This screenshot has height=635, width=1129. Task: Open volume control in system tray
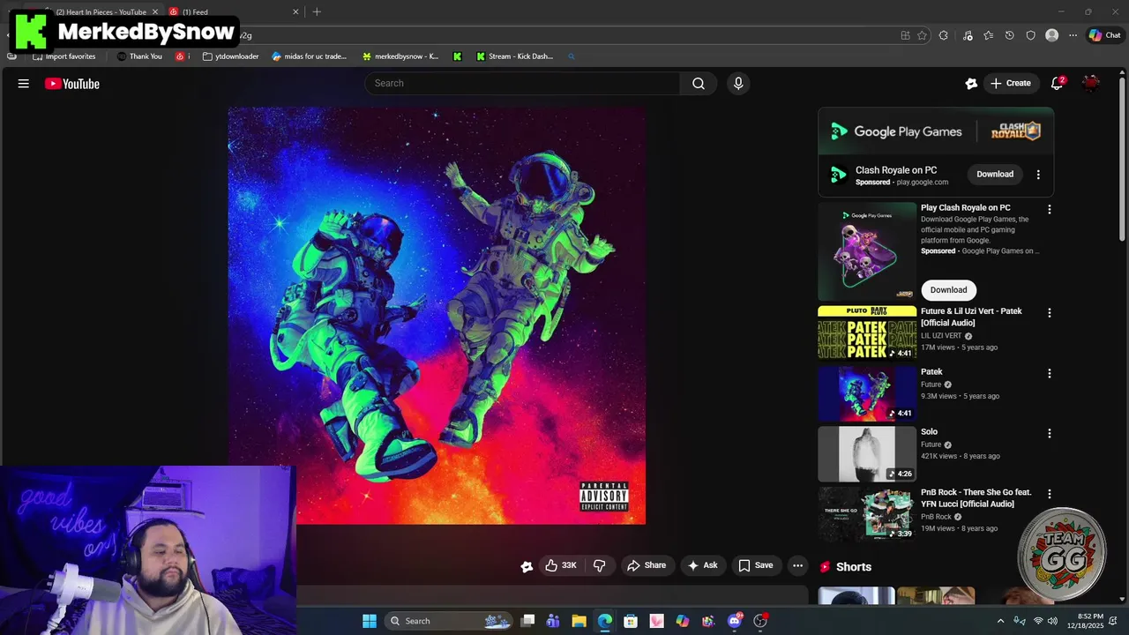coord(1052,621)
